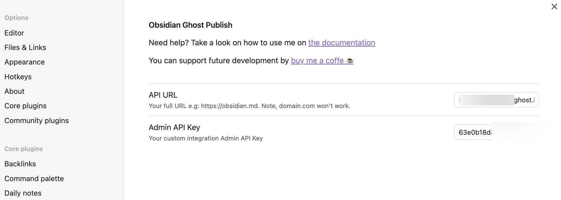Click the gray Core plugins section header

click(24, 149)
